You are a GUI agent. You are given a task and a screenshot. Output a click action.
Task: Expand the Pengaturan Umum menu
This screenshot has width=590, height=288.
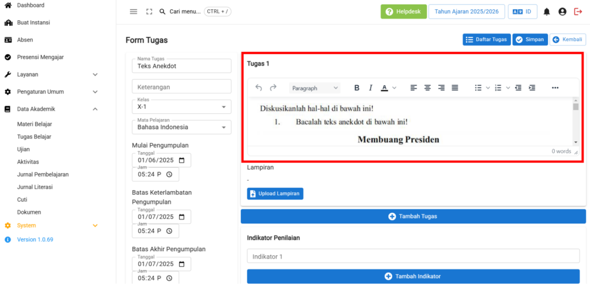[95, 92]
